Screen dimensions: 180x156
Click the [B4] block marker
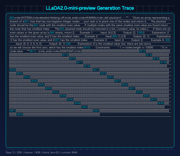tap(52, 33)
